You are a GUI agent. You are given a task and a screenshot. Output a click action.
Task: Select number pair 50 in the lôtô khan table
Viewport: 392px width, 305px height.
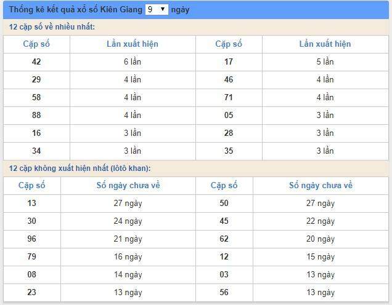click(x=224, y=204)
